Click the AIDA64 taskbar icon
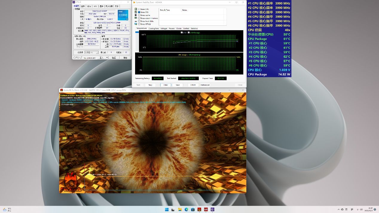379x213 pixels. (206, 209)
